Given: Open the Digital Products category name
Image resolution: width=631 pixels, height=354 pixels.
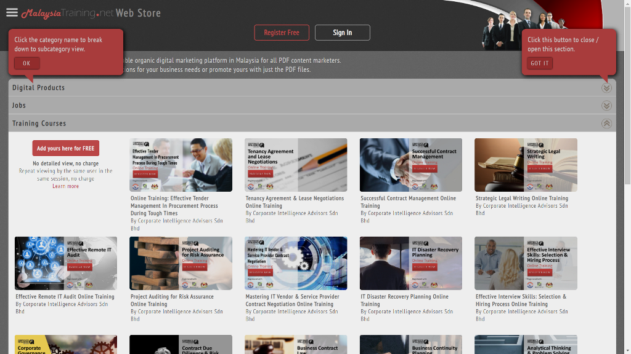Looking at the screenshot, I should [39, 87].
